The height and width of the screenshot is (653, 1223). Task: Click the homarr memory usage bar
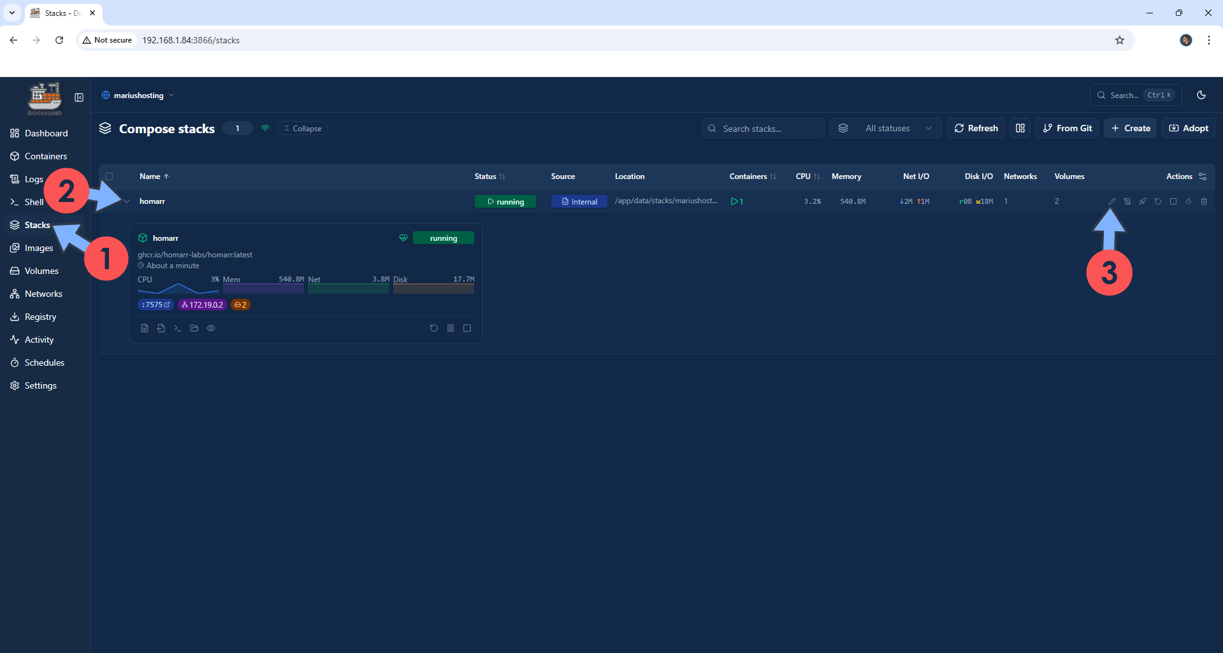pyautogui.click(x=263, y=289)
